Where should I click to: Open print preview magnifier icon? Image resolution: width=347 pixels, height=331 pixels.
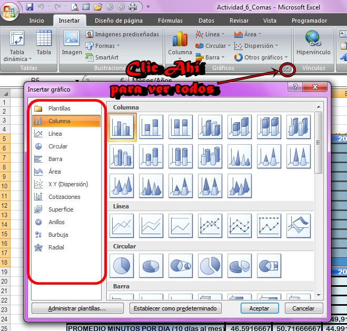tap(75, 7)
